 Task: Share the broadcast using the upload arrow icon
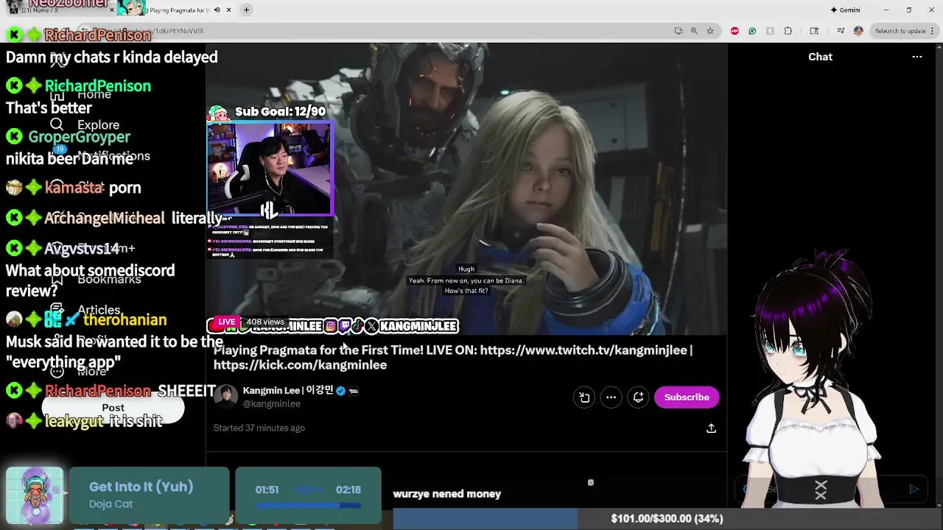[711, 428]
